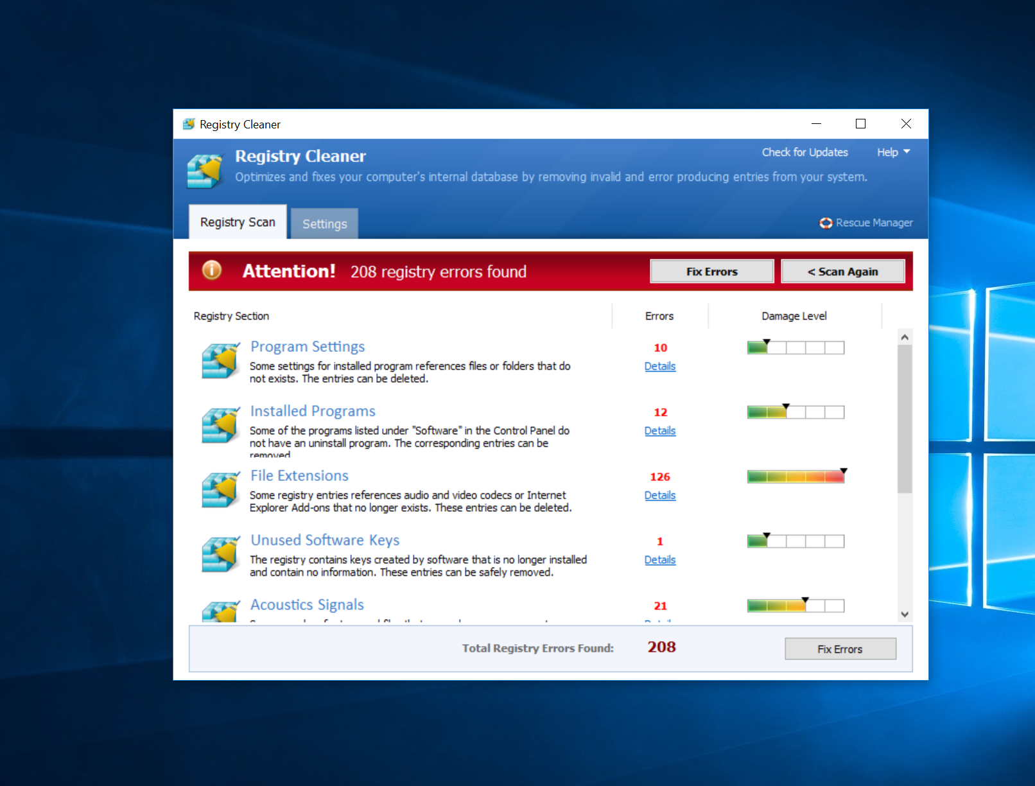
Task: Click the File Extensions section icon
Action: 220,490
